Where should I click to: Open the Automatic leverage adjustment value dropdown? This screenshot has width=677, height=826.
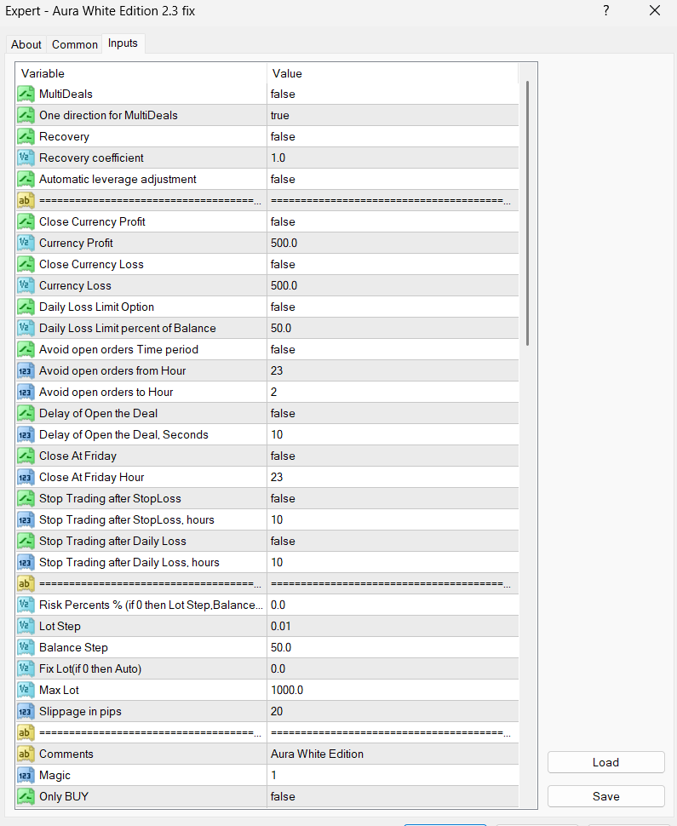(392, 179)
